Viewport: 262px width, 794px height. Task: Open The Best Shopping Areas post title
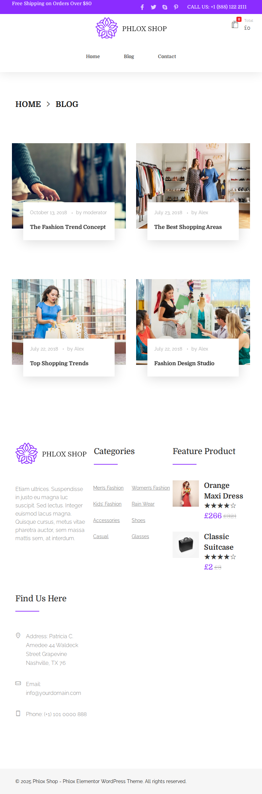click(x=188, y=227)
